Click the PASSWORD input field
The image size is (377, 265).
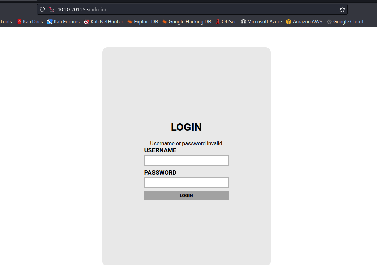tap(186, 182)
